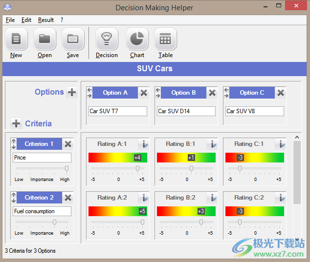Click the ratings vertical scrollbar thumb
The height and width of the screenshot is (262, 310).
point(297,172)
